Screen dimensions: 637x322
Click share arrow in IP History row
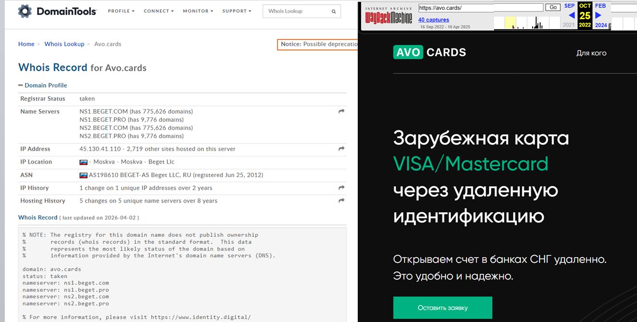(341, 188)
